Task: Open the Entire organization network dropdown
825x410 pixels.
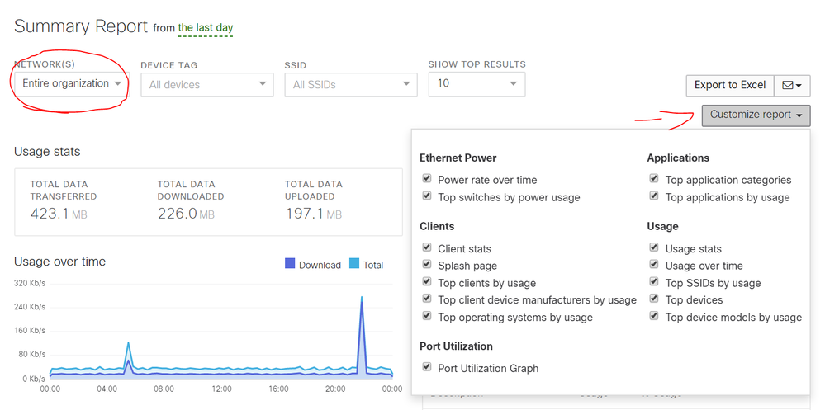Action: tap(72, 83)
